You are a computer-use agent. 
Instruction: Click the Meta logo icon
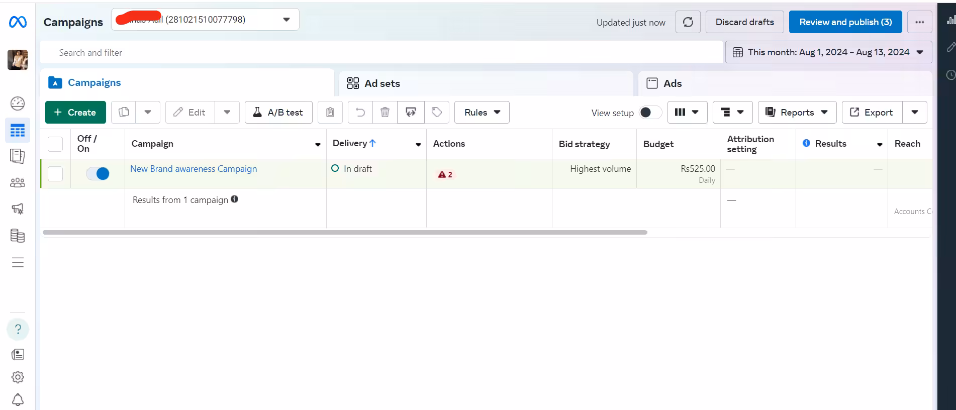[x=18, y=22]
